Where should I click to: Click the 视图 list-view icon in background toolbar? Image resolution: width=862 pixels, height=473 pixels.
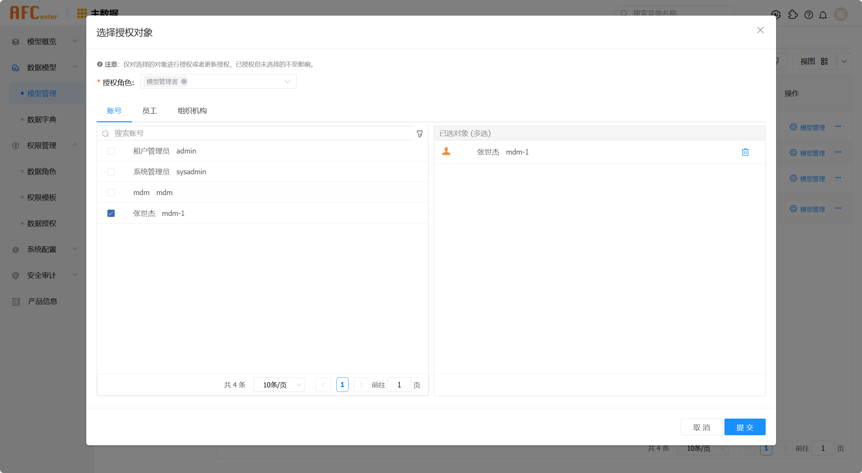click(825, 61)
